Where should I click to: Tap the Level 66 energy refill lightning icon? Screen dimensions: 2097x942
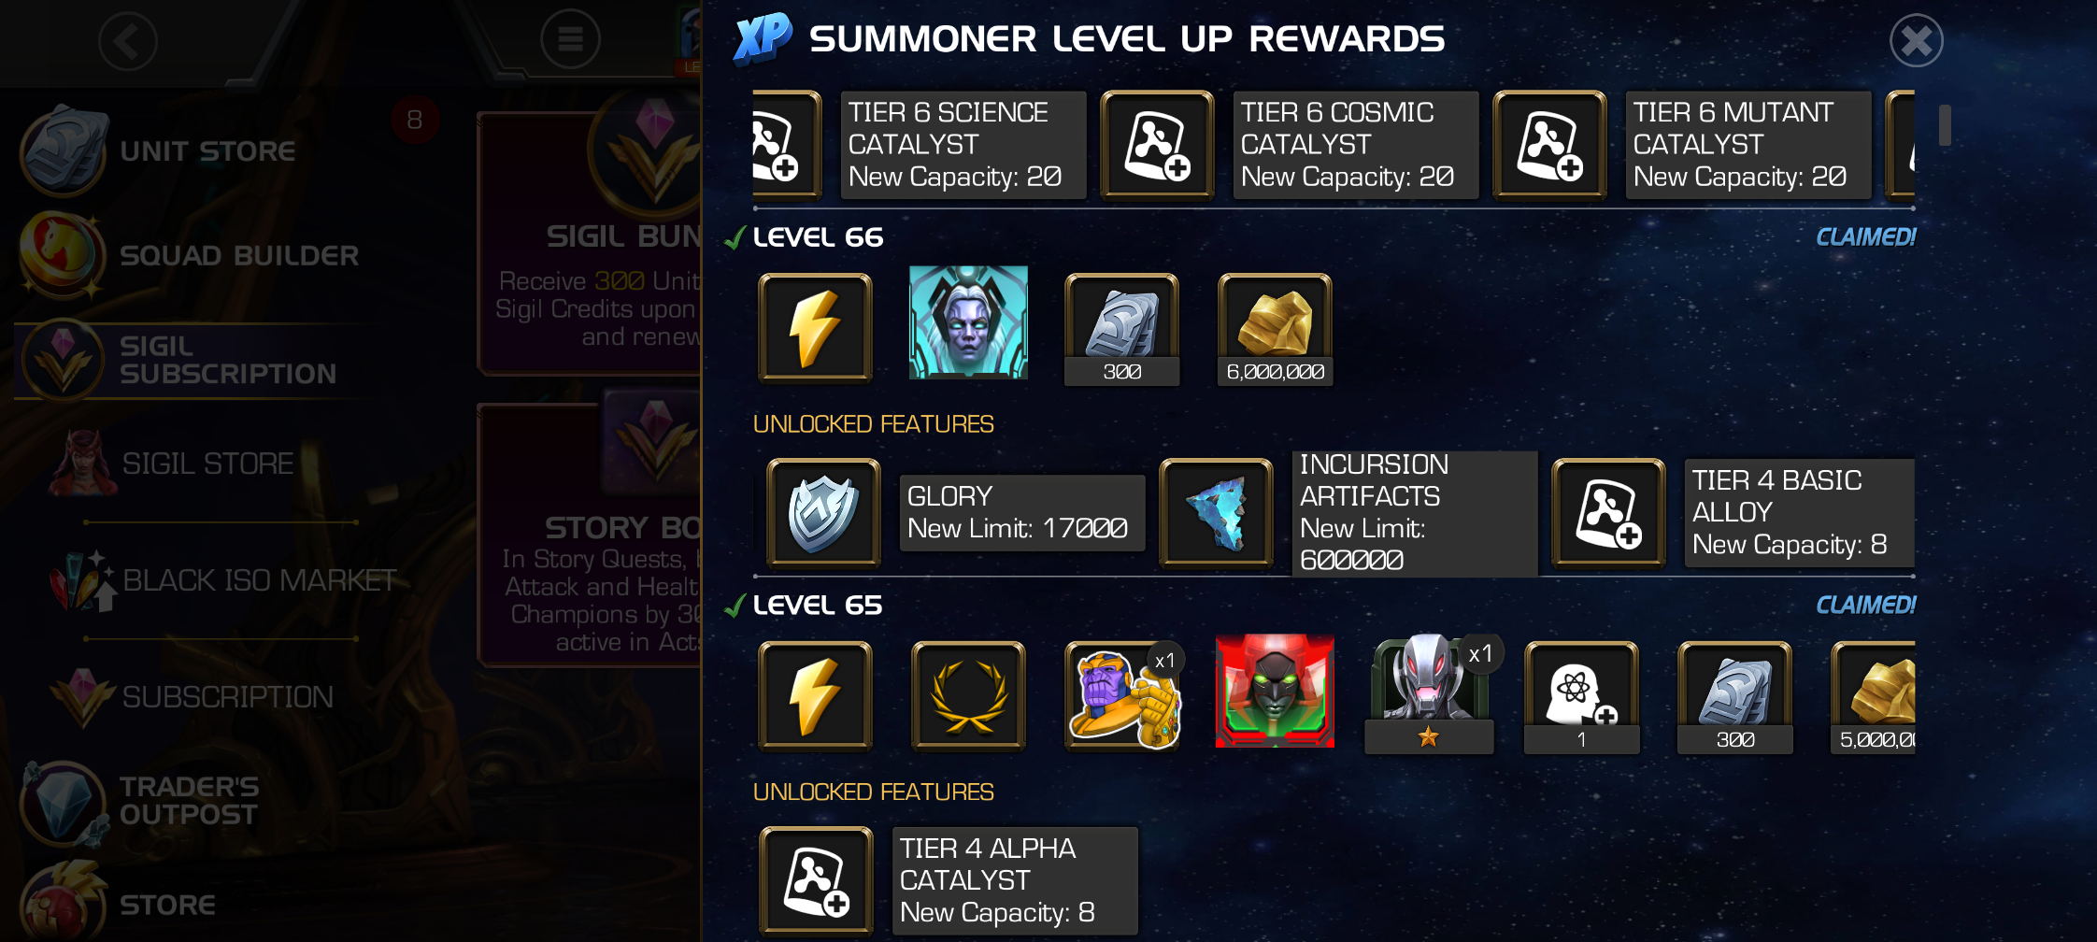(815, 328)
